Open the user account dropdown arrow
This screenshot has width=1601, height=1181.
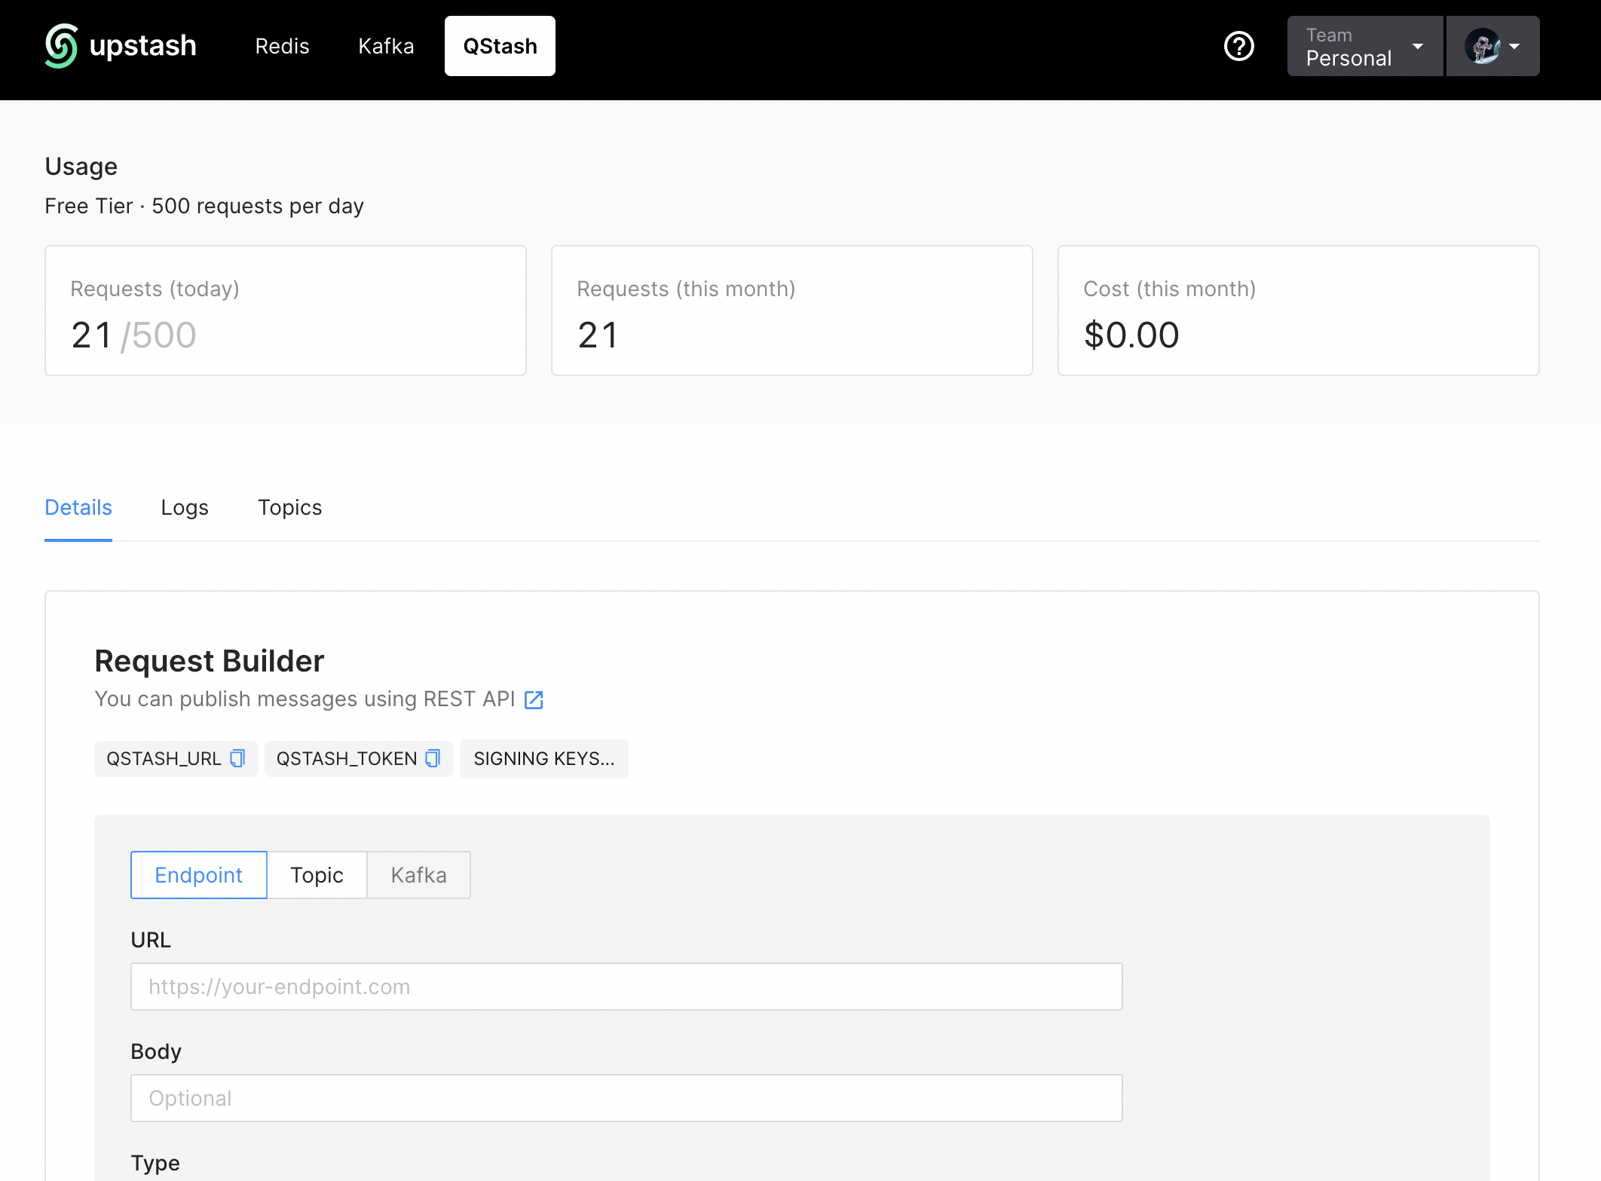1515,46
